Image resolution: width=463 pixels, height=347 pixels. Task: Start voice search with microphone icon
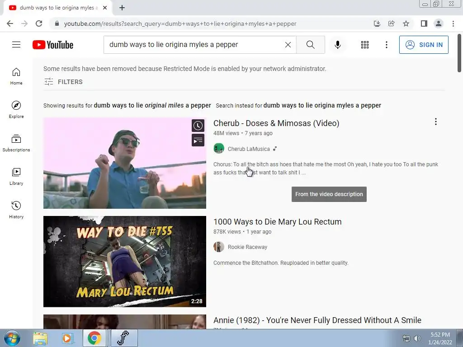coord(337,45)
